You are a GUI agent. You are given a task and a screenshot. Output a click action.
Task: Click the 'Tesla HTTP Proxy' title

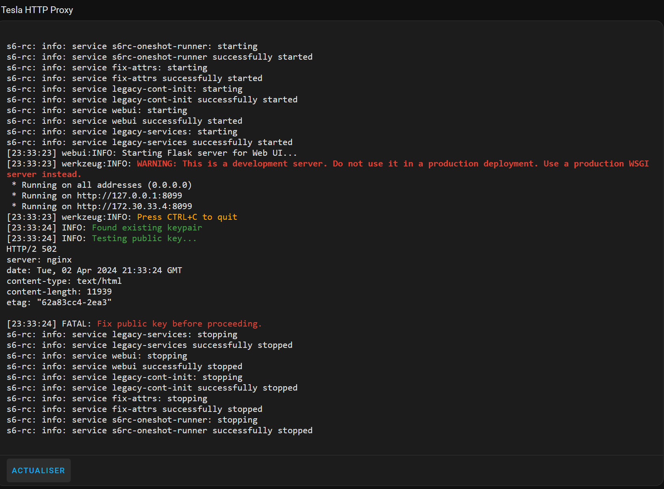[37, 10]
